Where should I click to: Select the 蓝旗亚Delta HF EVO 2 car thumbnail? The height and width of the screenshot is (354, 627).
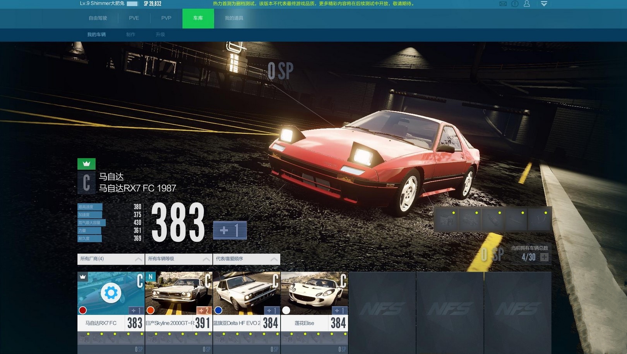(247, 293)
